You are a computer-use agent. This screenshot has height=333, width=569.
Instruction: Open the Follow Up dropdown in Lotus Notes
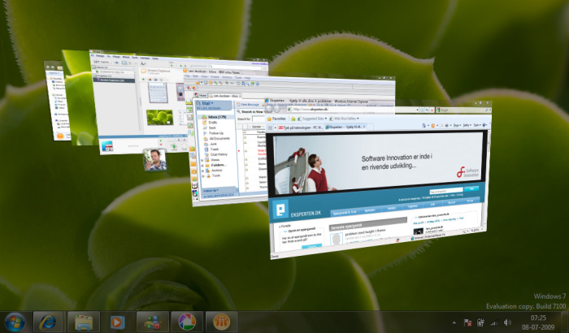pyautogui.click(x=211, y=190)
